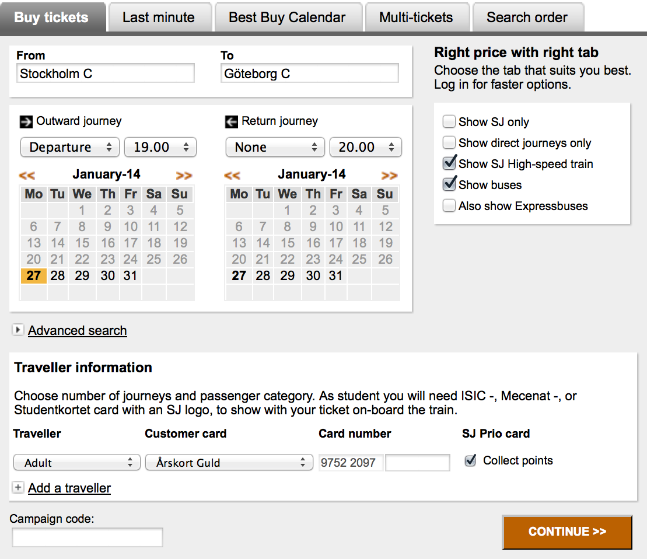Click the Campaign code input field
The height and width of the screenshot is (559, 647).
pyautogui.click(x=88, y=537)
